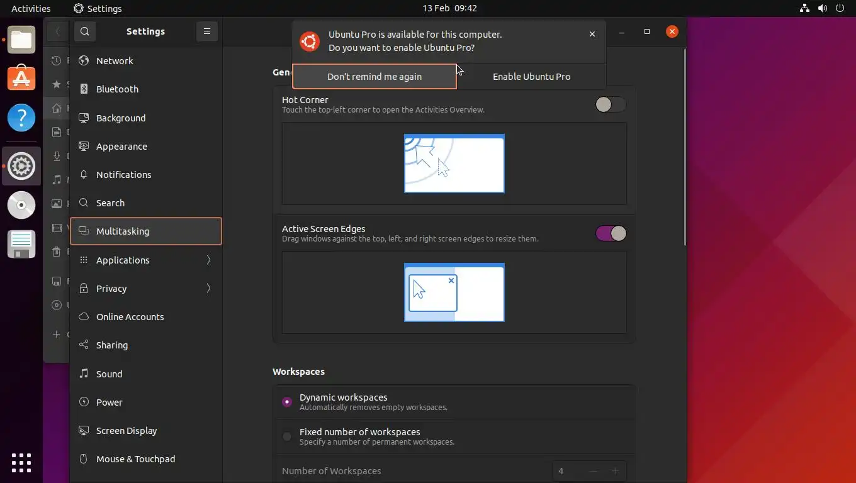
Task: Select Dynamic workspaces radio button
Action: (x=287, y=402)
